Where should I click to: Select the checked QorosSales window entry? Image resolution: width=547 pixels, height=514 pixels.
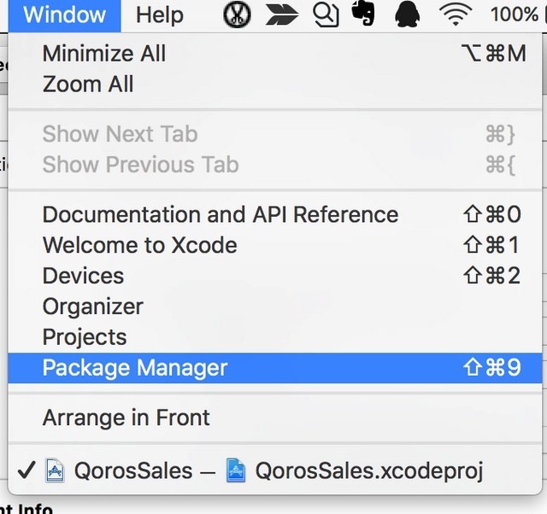coord(132,471)
